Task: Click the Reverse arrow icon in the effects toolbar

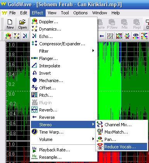Action: click(x=102, y=36)
